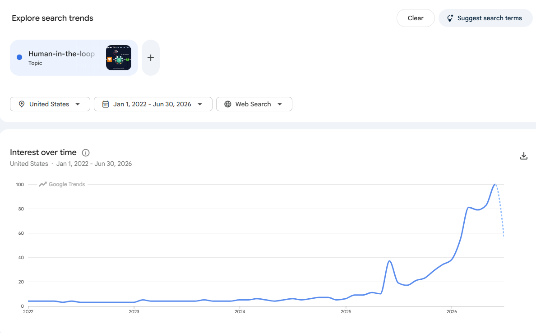The height and width of the screenshot is (333, 536).
Task: Click the arrow next to United States
Action: coord(78,104)
